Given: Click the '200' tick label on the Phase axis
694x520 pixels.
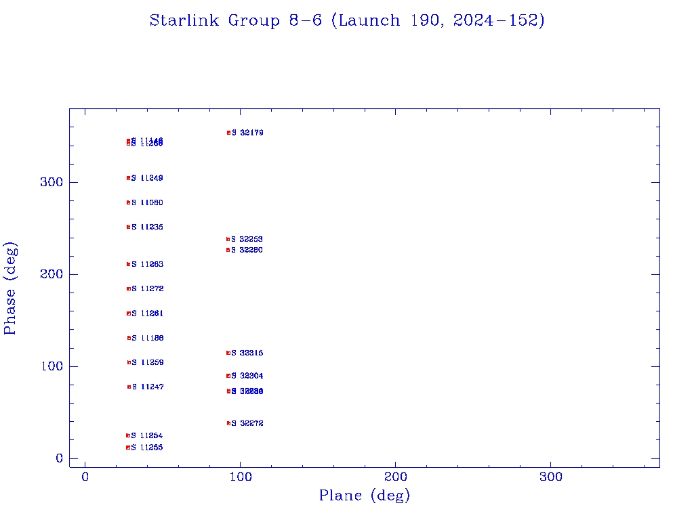Looking at the screenshot, I should [52, 274].
